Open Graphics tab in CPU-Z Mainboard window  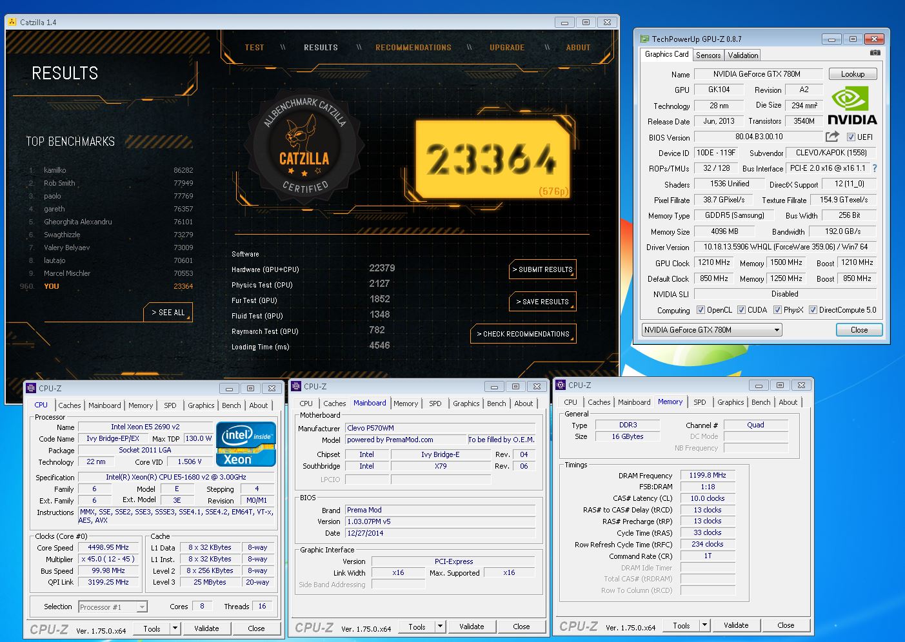coord(466,404)
